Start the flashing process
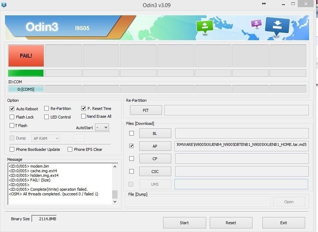 (x=184, y=223)
